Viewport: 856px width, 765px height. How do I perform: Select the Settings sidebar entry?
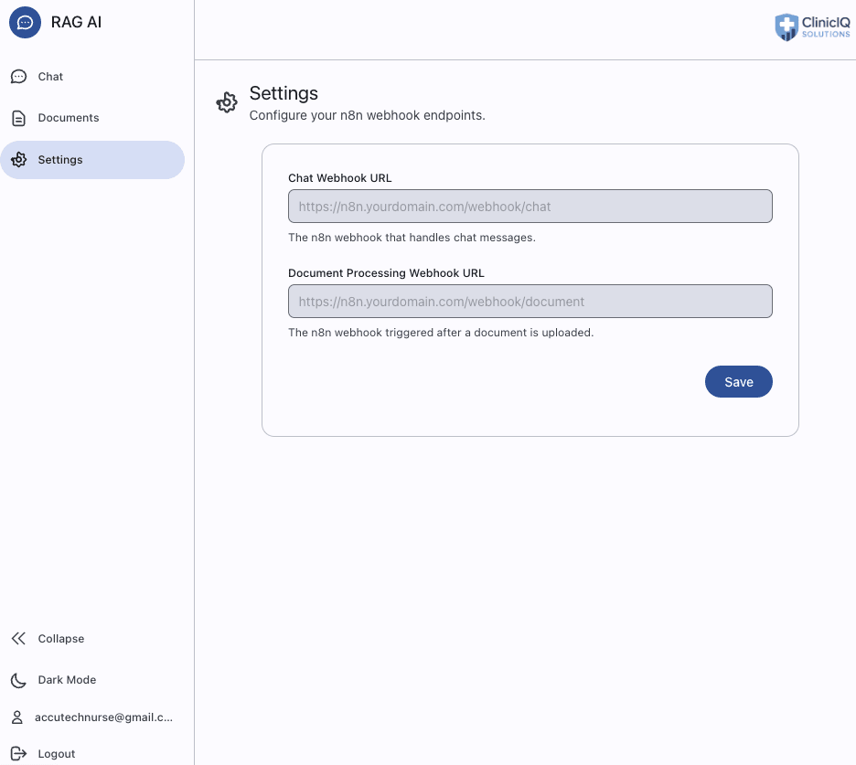click(60, 159)
